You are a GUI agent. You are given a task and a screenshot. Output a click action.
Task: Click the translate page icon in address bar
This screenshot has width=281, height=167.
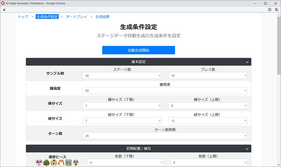(277, 10)
